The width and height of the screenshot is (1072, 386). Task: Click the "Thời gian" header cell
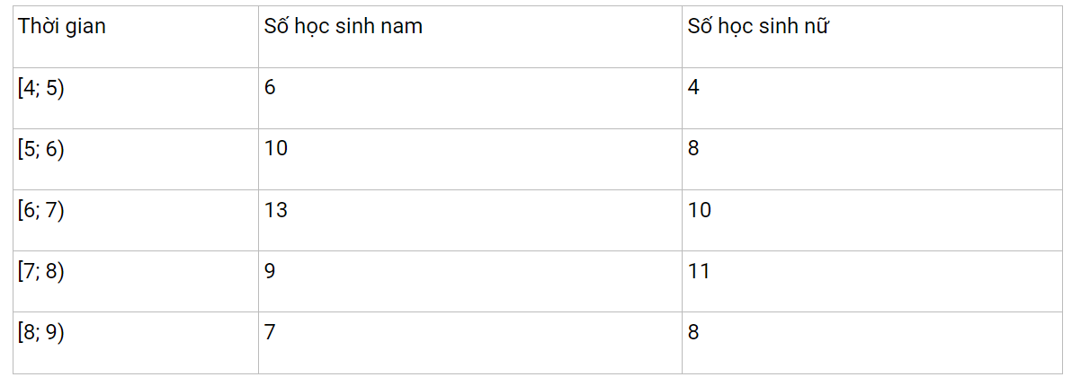click(x=62, y=27)
